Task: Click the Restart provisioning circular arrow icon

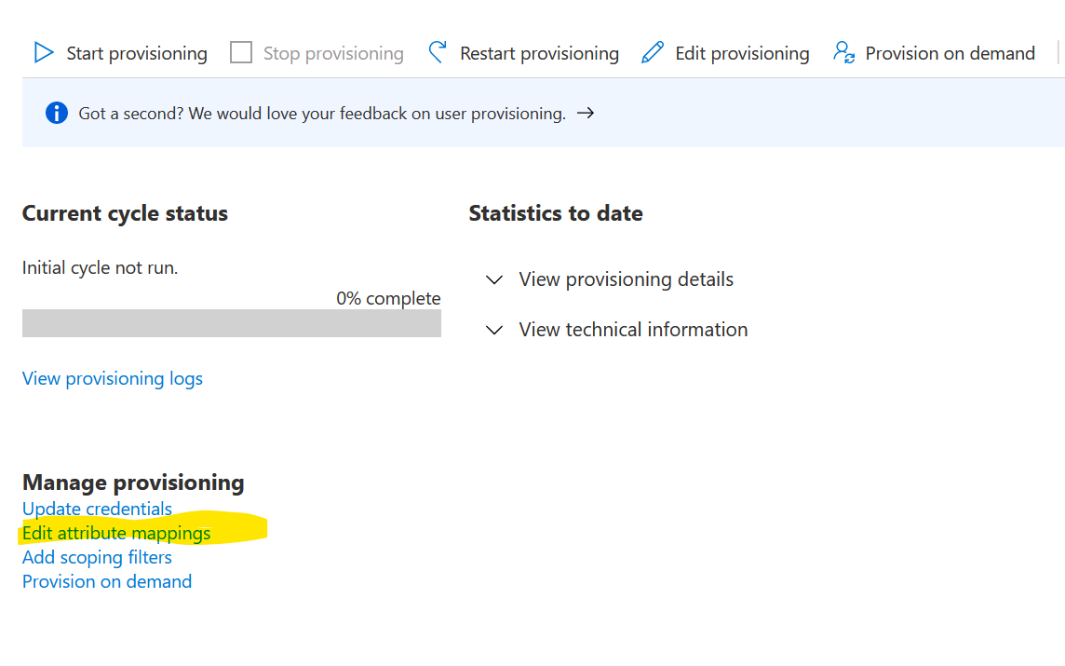Action: click(x=438, y=52)
